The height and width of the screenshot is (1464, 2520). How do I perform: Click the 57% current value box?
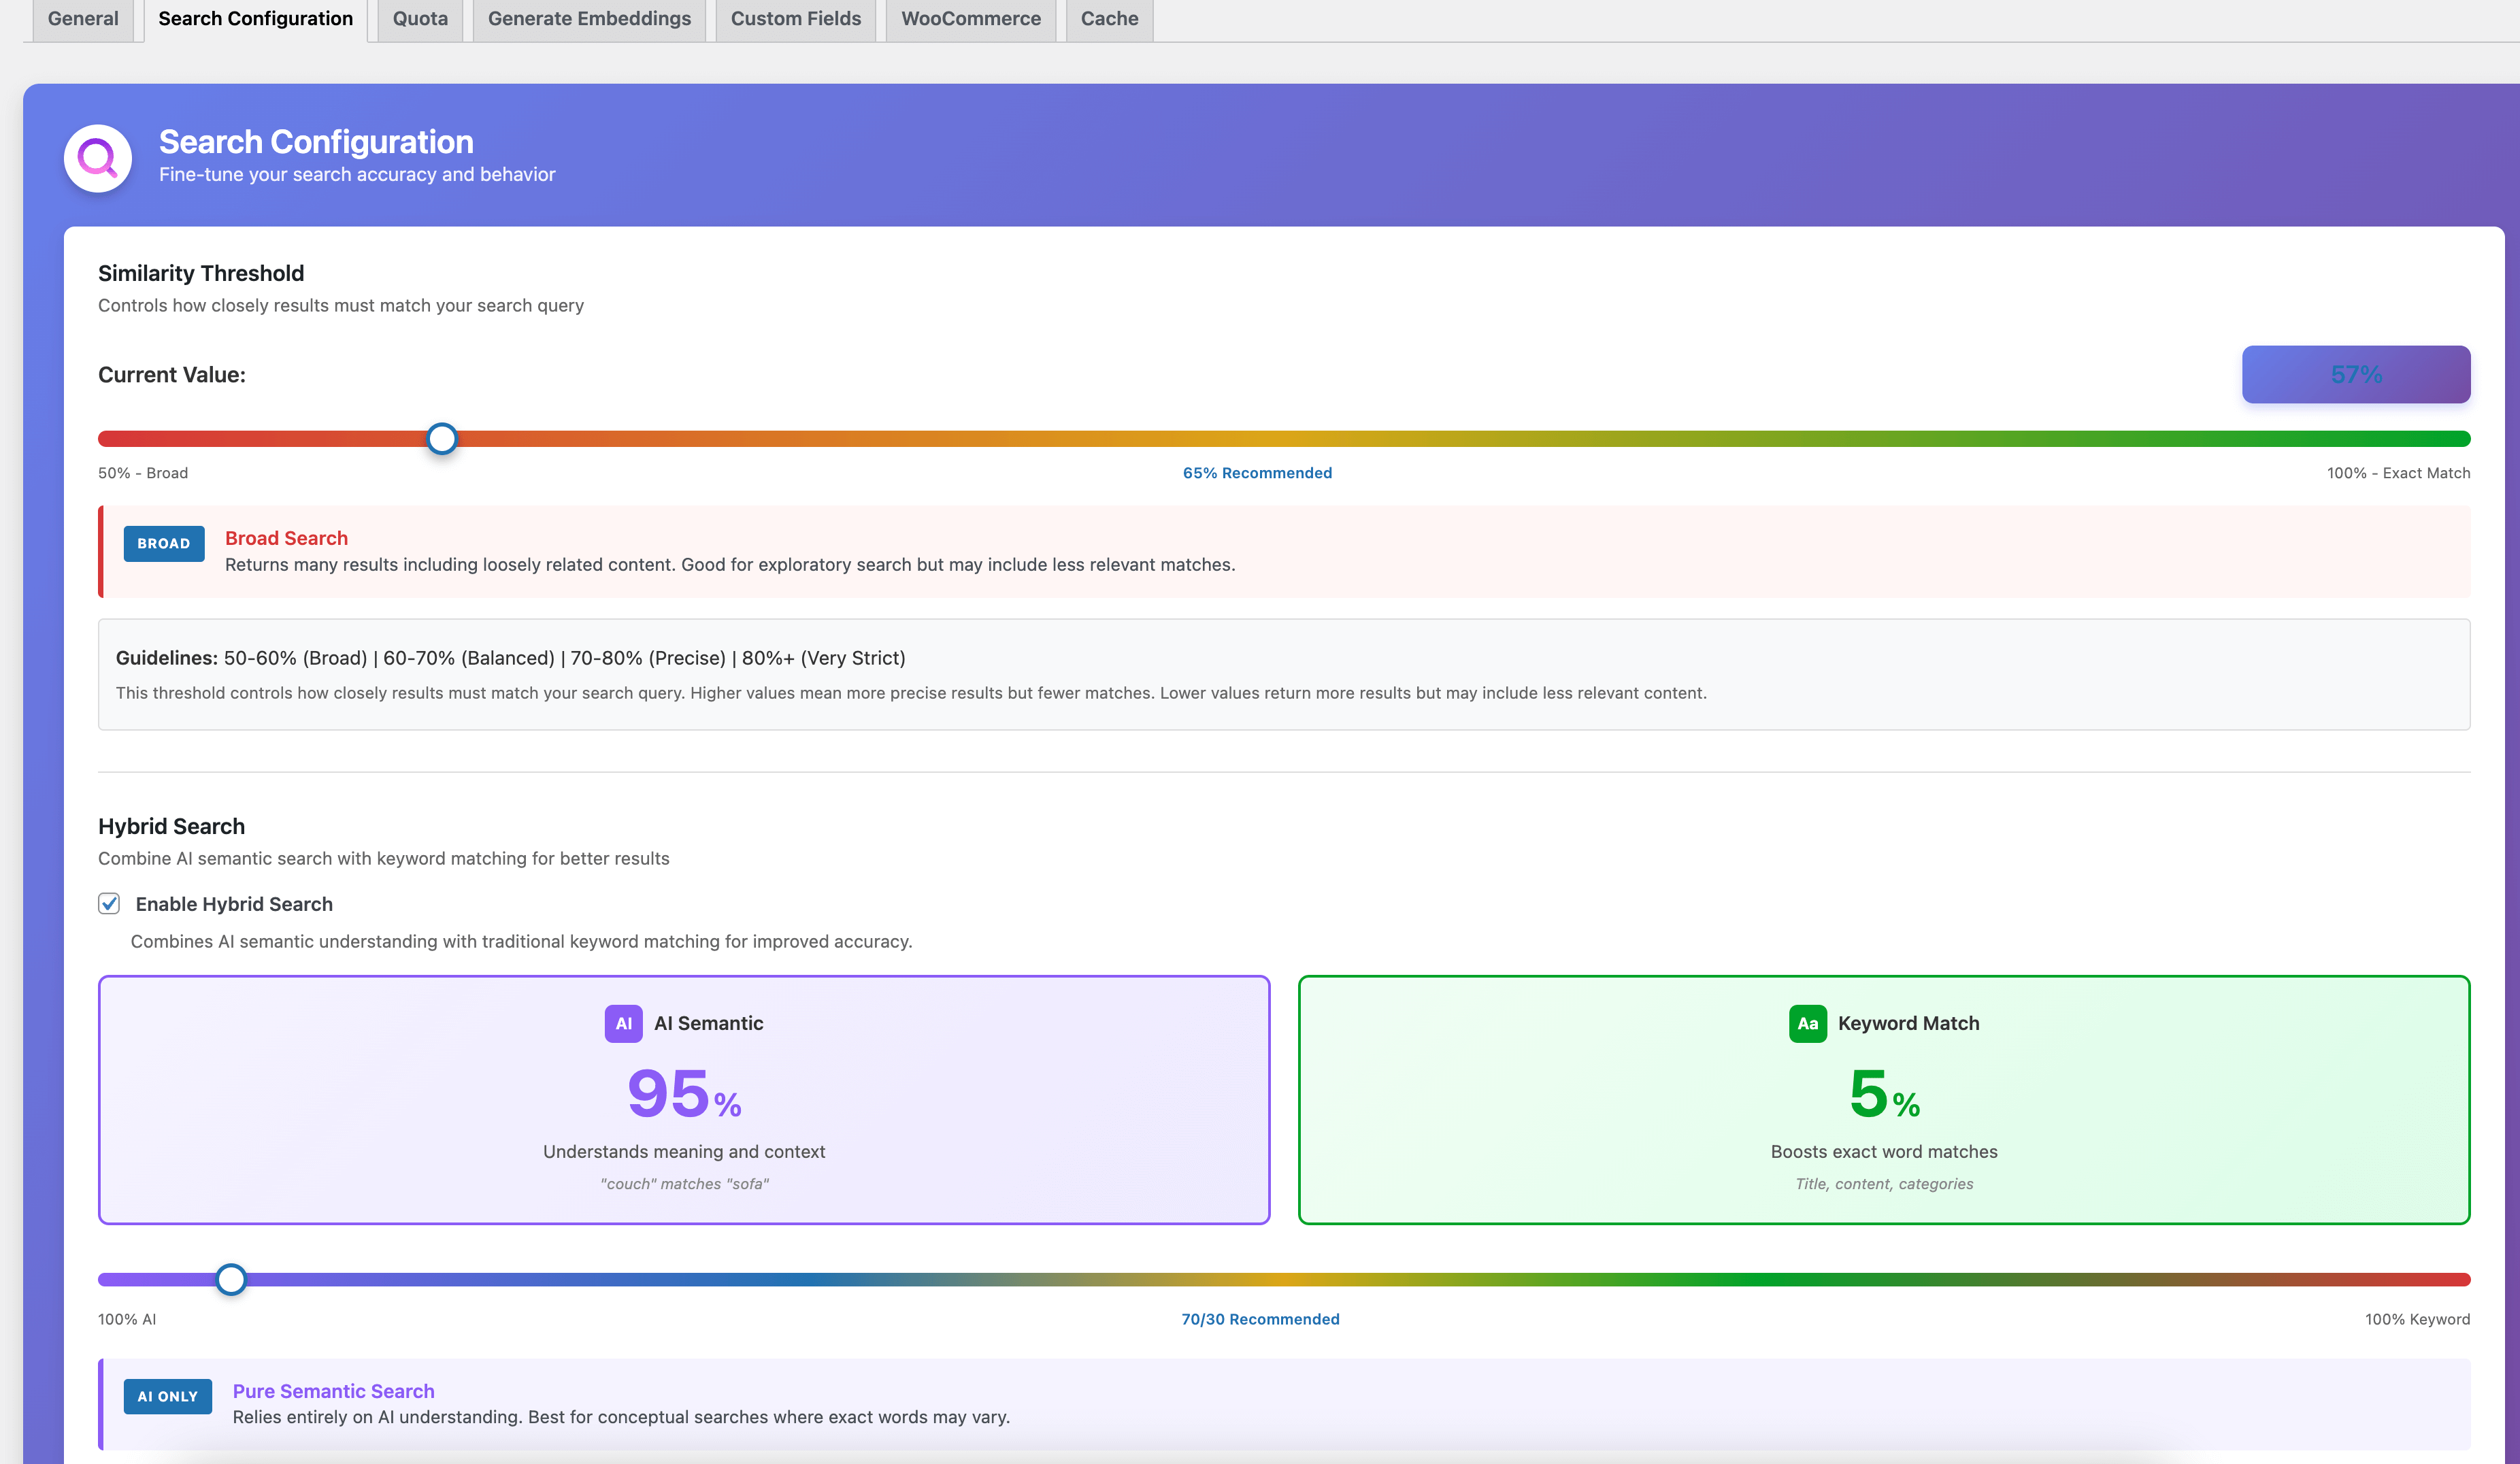2355,375
